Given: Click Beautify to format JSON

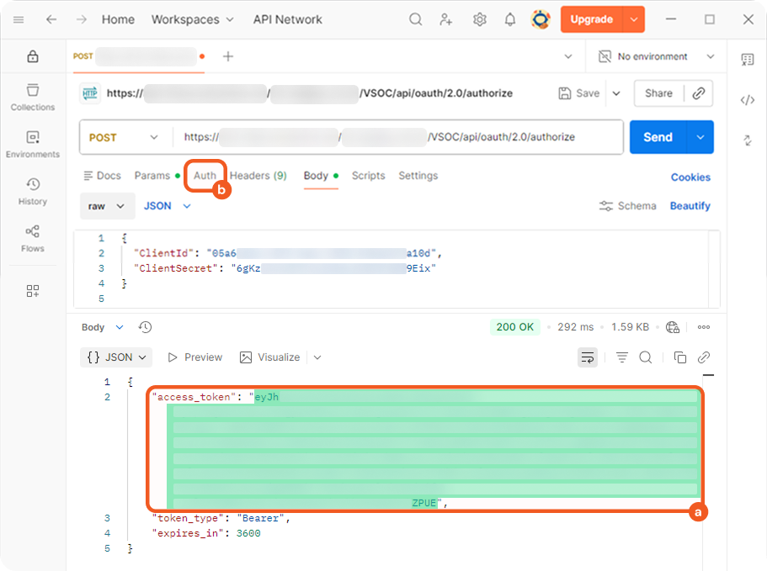Looking at the screenshot, I should click(690, 206).
